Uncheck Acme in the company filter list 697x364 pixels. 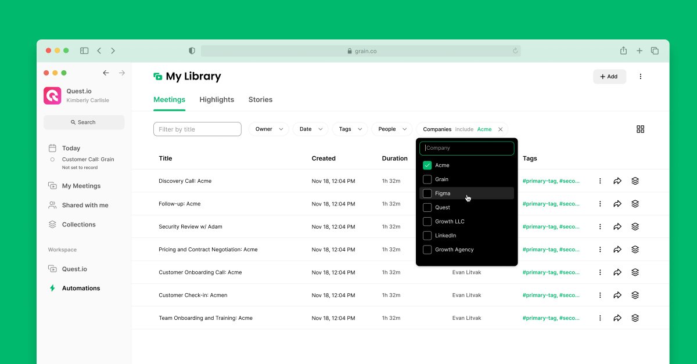tap(426, 165)
